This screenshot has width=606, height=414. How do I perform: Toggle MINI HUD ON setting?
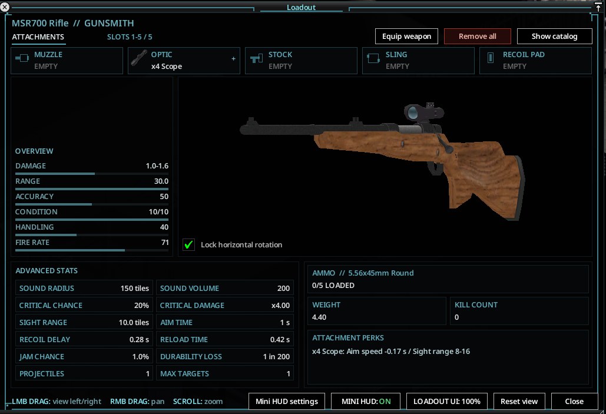(x=366, y=401)
